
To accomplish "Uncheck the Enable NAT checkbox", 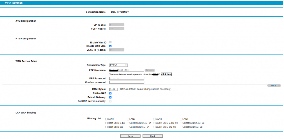I will [x=110, y=93].
